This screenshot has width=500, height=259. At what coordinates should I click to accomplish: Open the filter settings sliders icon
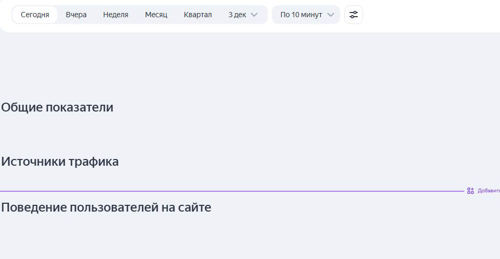(x=354, y=15)
